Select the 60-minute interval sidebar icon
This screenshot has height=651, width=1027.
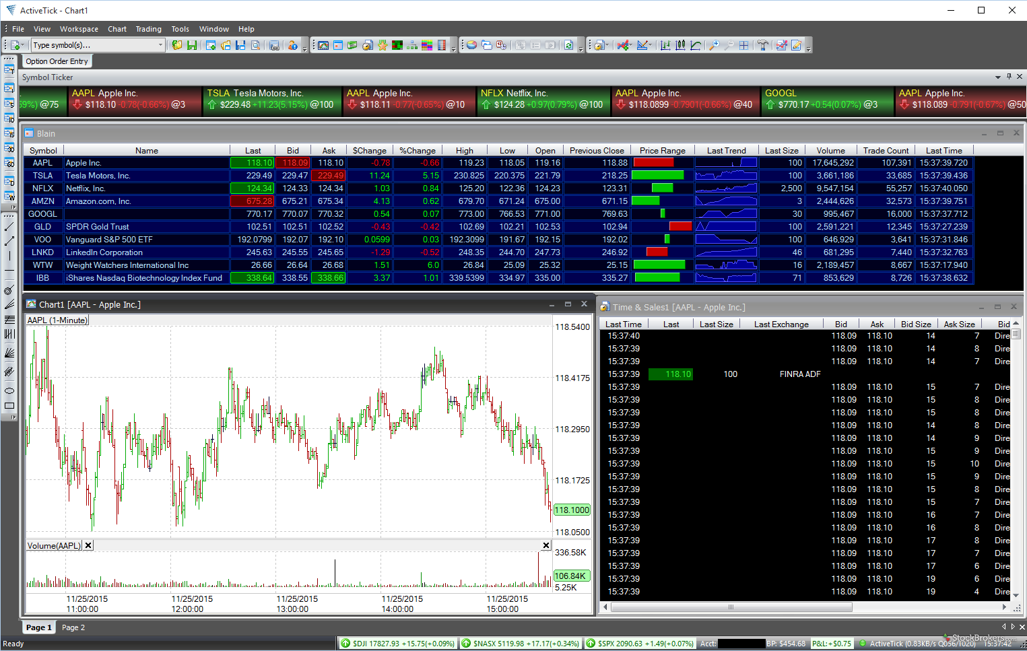click(x=9, y=162)
